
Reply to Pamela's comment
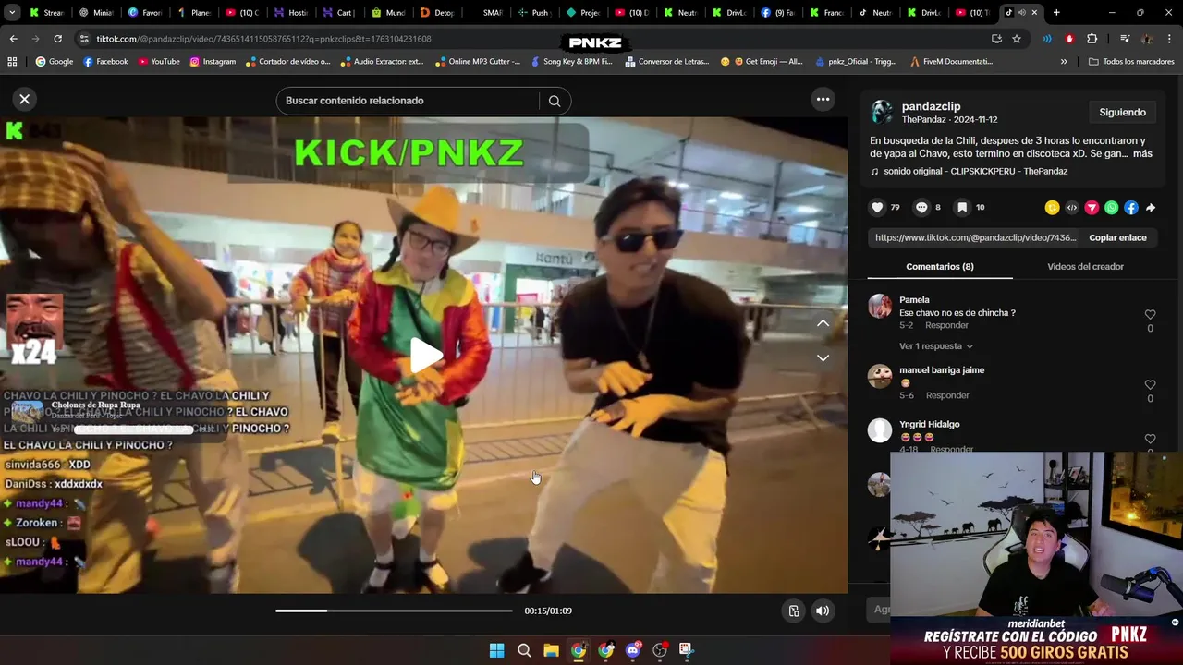coord(947,325)
